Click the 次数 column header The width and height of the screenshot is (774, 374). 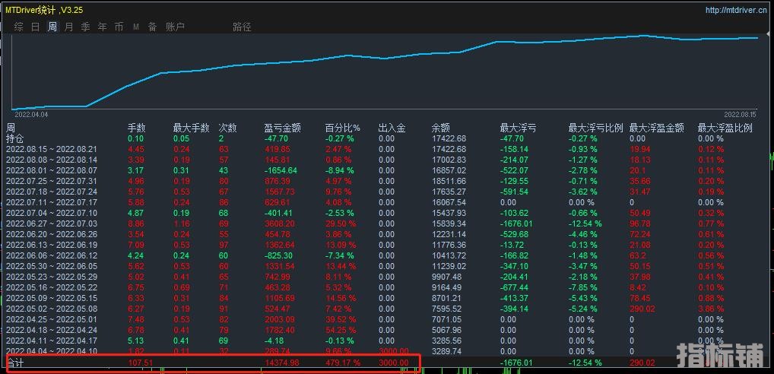point(228,128)
